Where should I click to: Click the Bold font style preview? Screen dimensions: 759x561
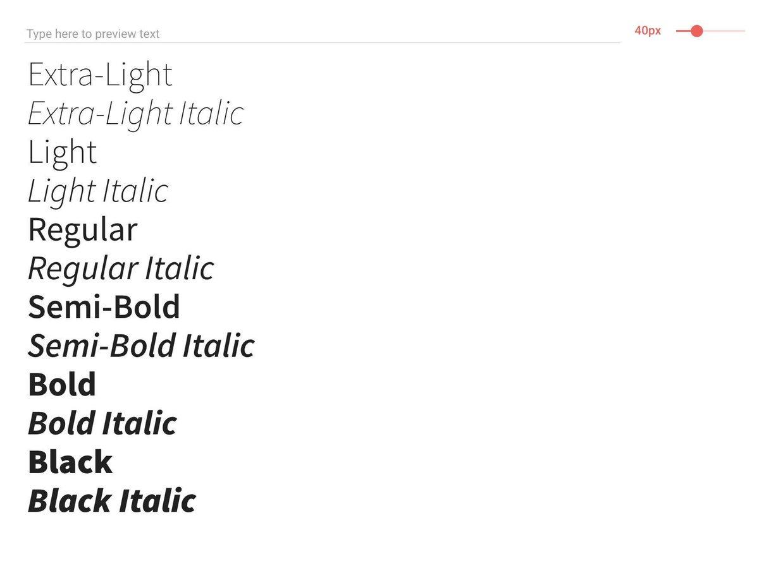point(62,384)
